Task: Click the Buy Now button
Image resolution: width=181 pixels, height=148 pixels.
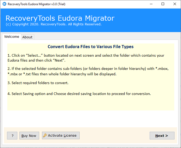Action: click(29, 136)
